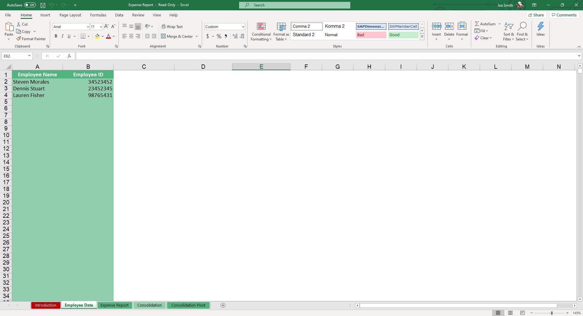Click Increase Decimal icon
This screenshot has height=316, width=583.
pyautogui.click(x=235, y=36)
